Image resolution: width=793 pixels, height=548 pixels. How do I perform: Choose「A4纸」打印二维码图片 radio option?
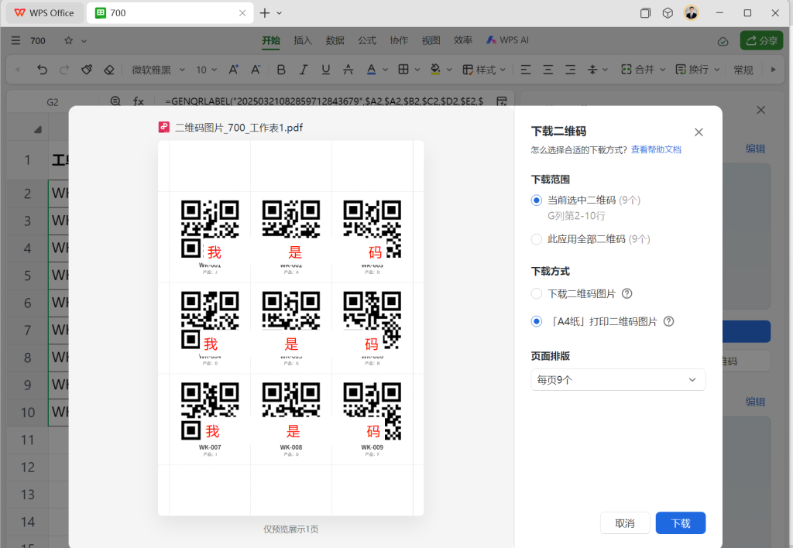[x=537, y=321]
